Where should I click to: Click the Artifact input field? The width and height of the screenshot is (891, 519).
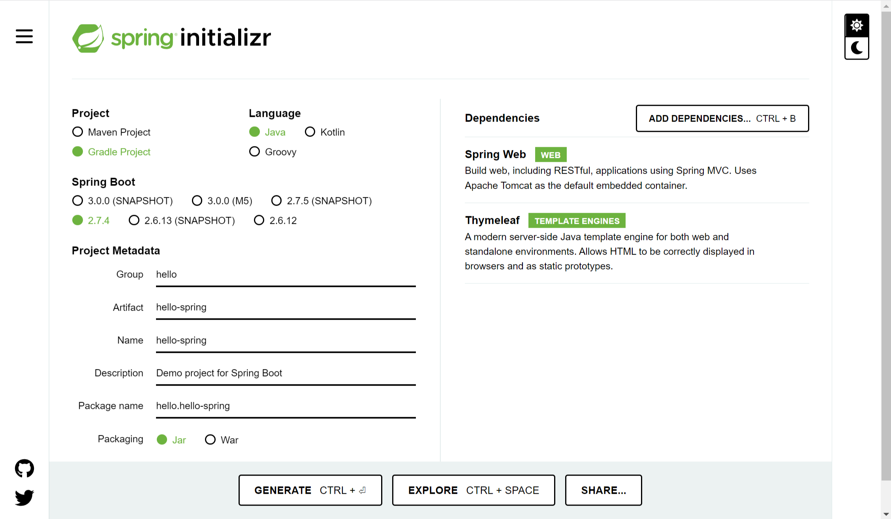tap(285, 307)
